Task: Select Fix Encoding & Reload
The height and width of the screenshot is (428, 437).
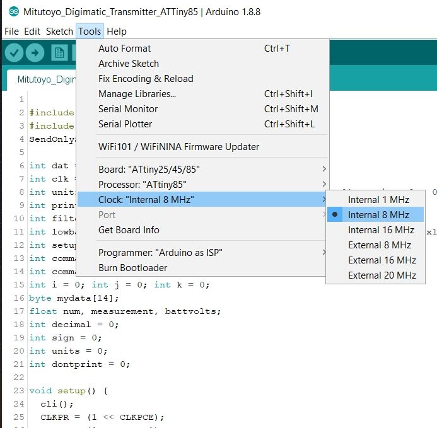Action: (202, 79)
